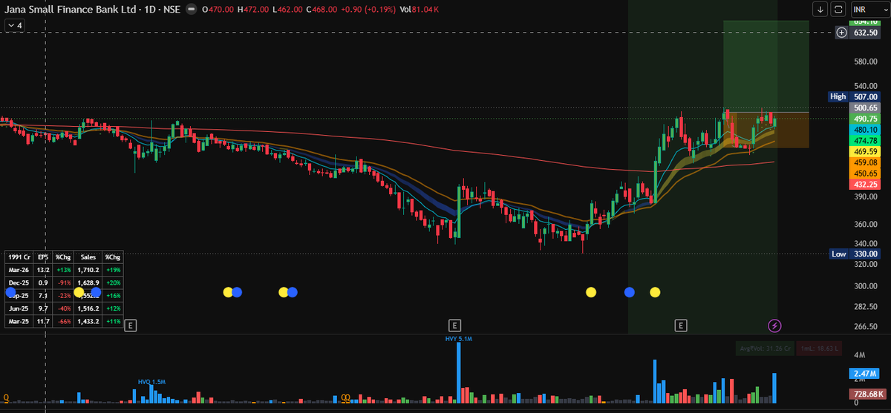Click the 266.50 price axis label

(865, 326)
